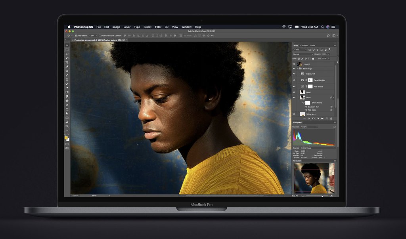406x239 pixels.
Task: Hide the Layer 0 layer
Action: (294, 64)
